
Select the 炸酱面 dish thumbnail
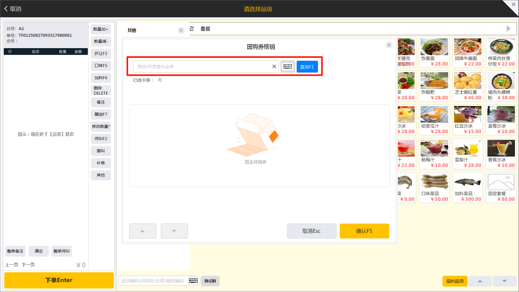434,47
